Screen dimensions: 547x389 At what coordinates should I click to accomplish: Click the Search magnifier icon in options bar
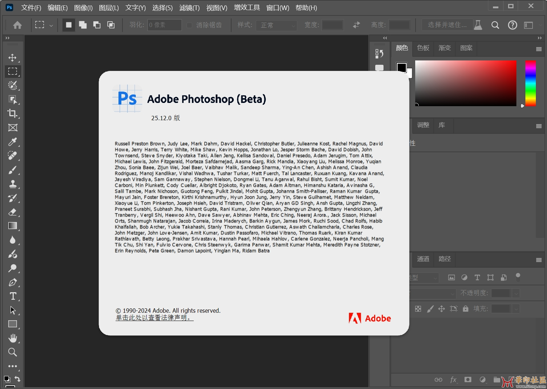tap(495, 25)
